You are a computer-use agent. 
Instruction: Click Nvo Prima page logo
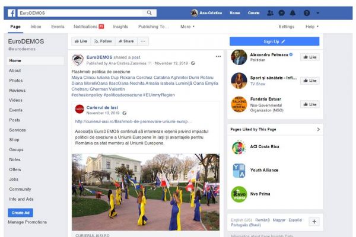239,194
